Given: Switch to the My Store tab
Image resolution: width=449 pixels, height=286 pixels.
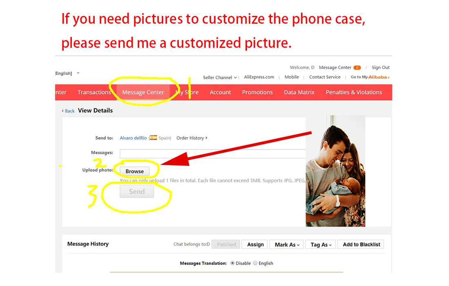Looking at the screenshot, I should [187, 92].
